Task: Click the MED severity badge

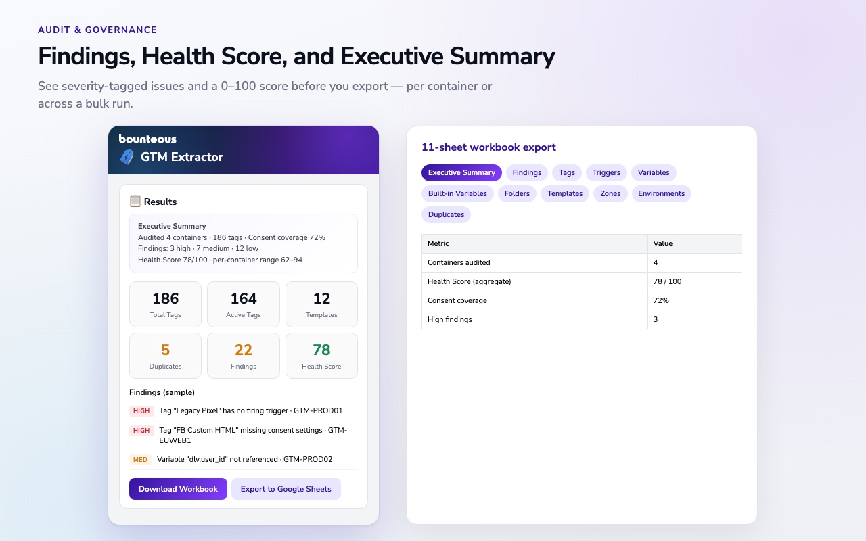Action: pos(140,459)
